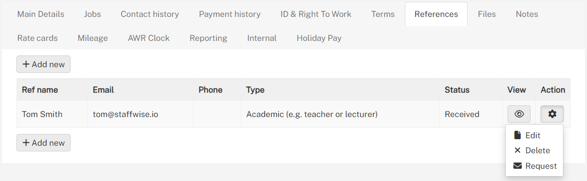Open the Holiday Pay tab

pos(319,38)
